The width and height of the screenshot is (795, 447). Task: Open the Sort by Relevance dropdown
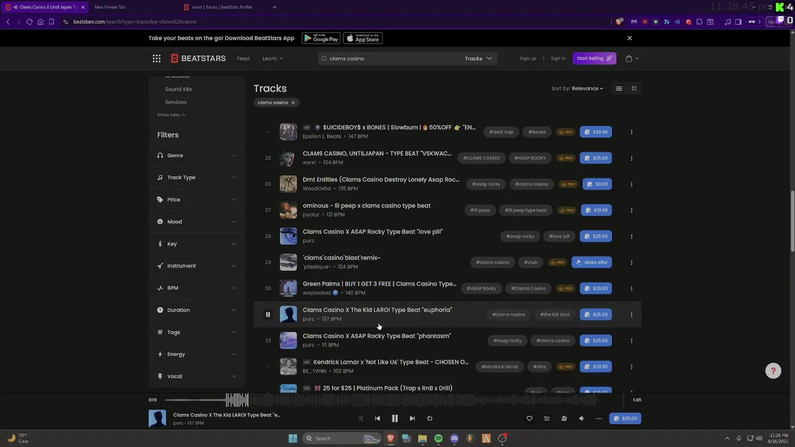pyautogui.click(x=577, y=88)
